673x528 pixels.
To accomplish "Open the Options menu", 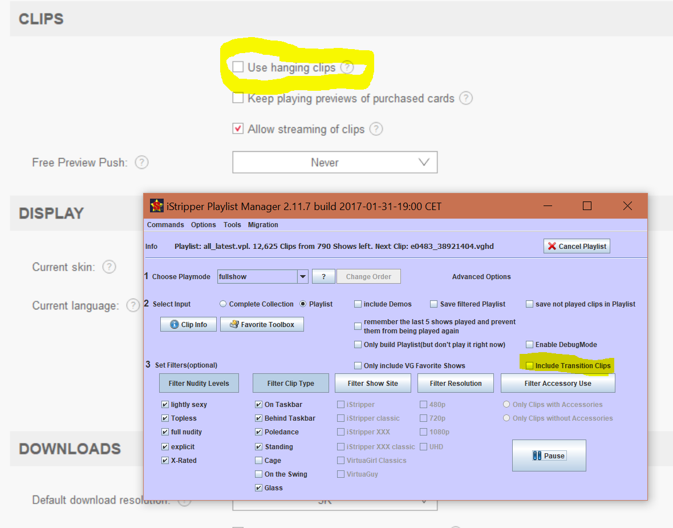I will pyautogui.click(x=204, y=225).
